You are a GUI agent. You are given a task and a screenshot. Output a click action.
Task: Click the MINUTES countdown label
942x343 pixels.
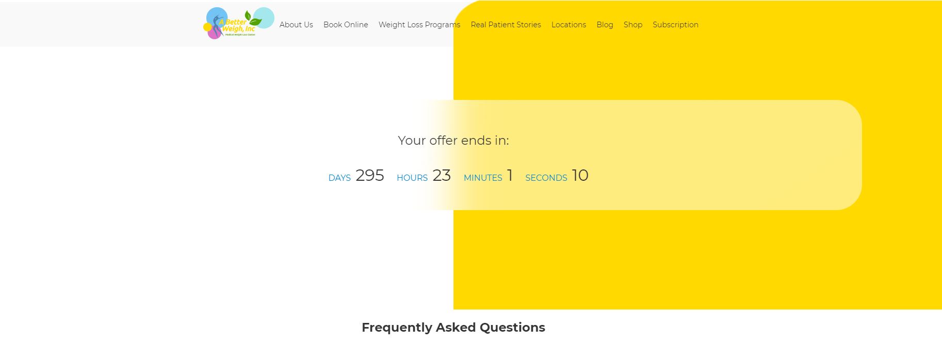(x=483, y=178)
